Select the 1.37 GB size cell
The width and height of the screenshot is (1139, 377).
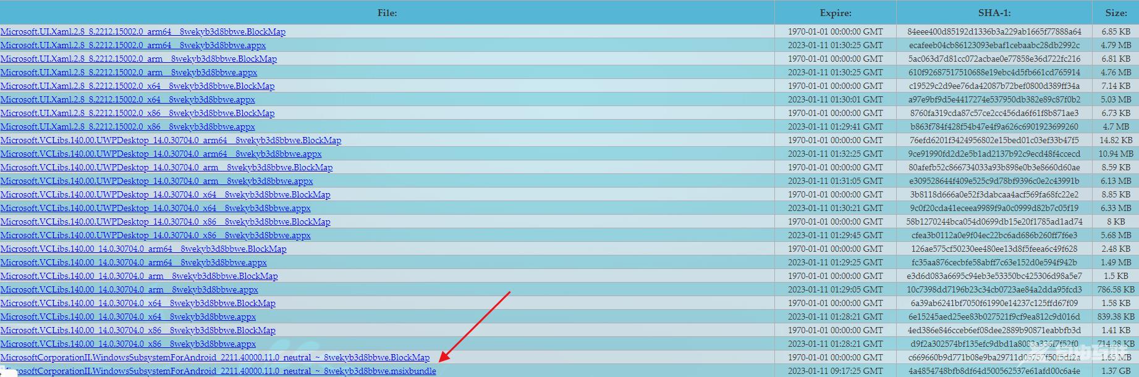[1116, 371]
